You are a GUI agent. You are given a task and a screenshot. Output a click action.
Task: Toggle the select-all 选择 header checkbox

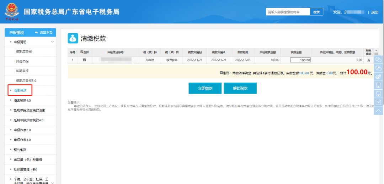82,52
